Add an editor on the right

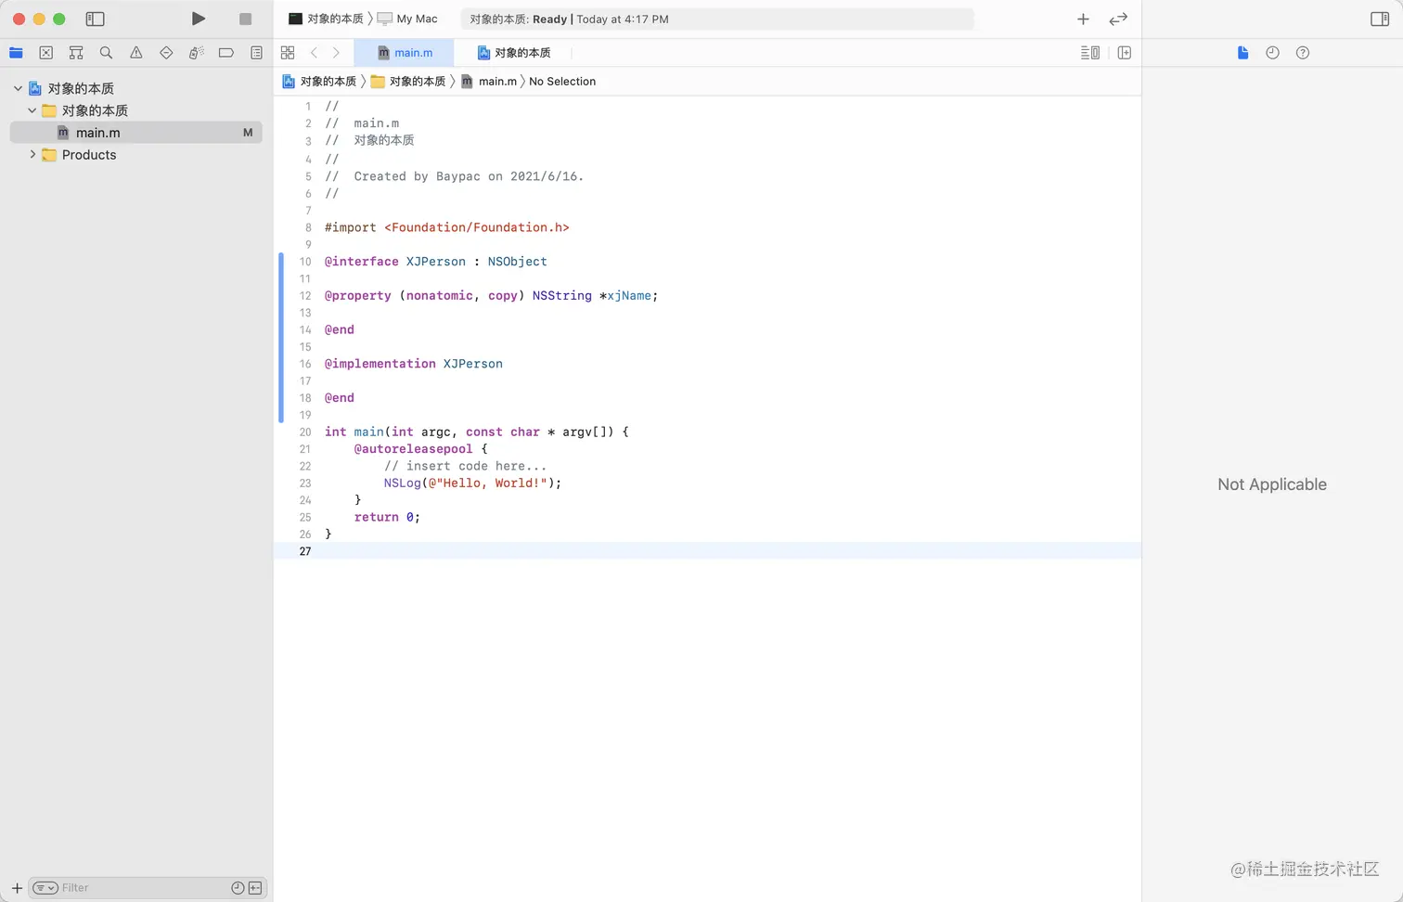1125,53
